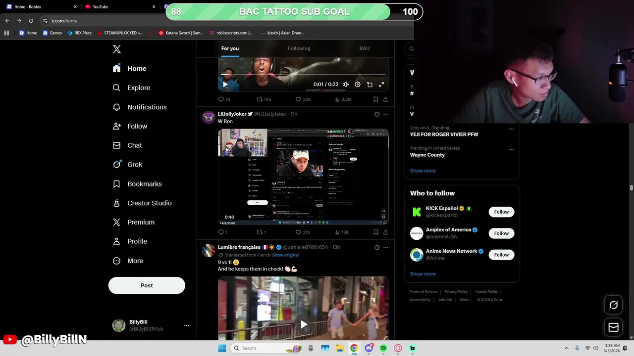Unmute the top video

pos(346,85)
